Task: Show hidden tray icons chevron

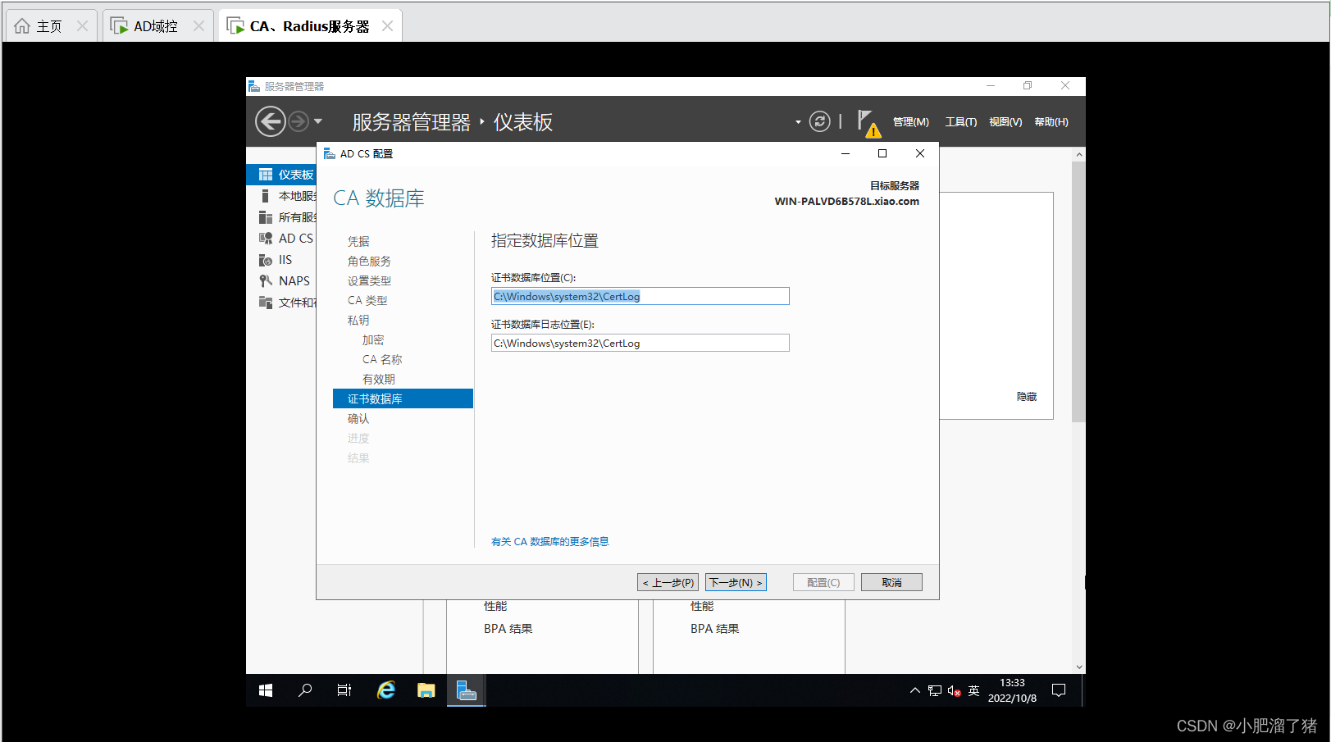Action: click(x=915, y=690)
